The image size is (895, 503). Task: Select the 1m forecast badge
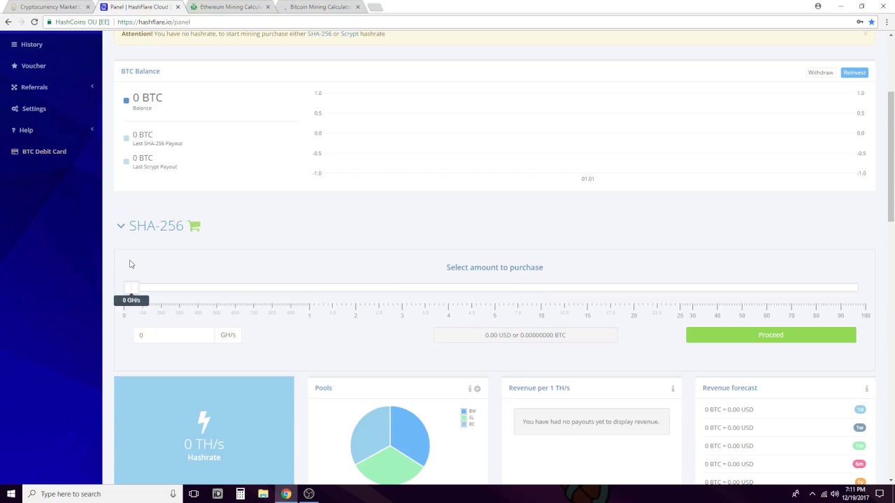click(859, 446)
